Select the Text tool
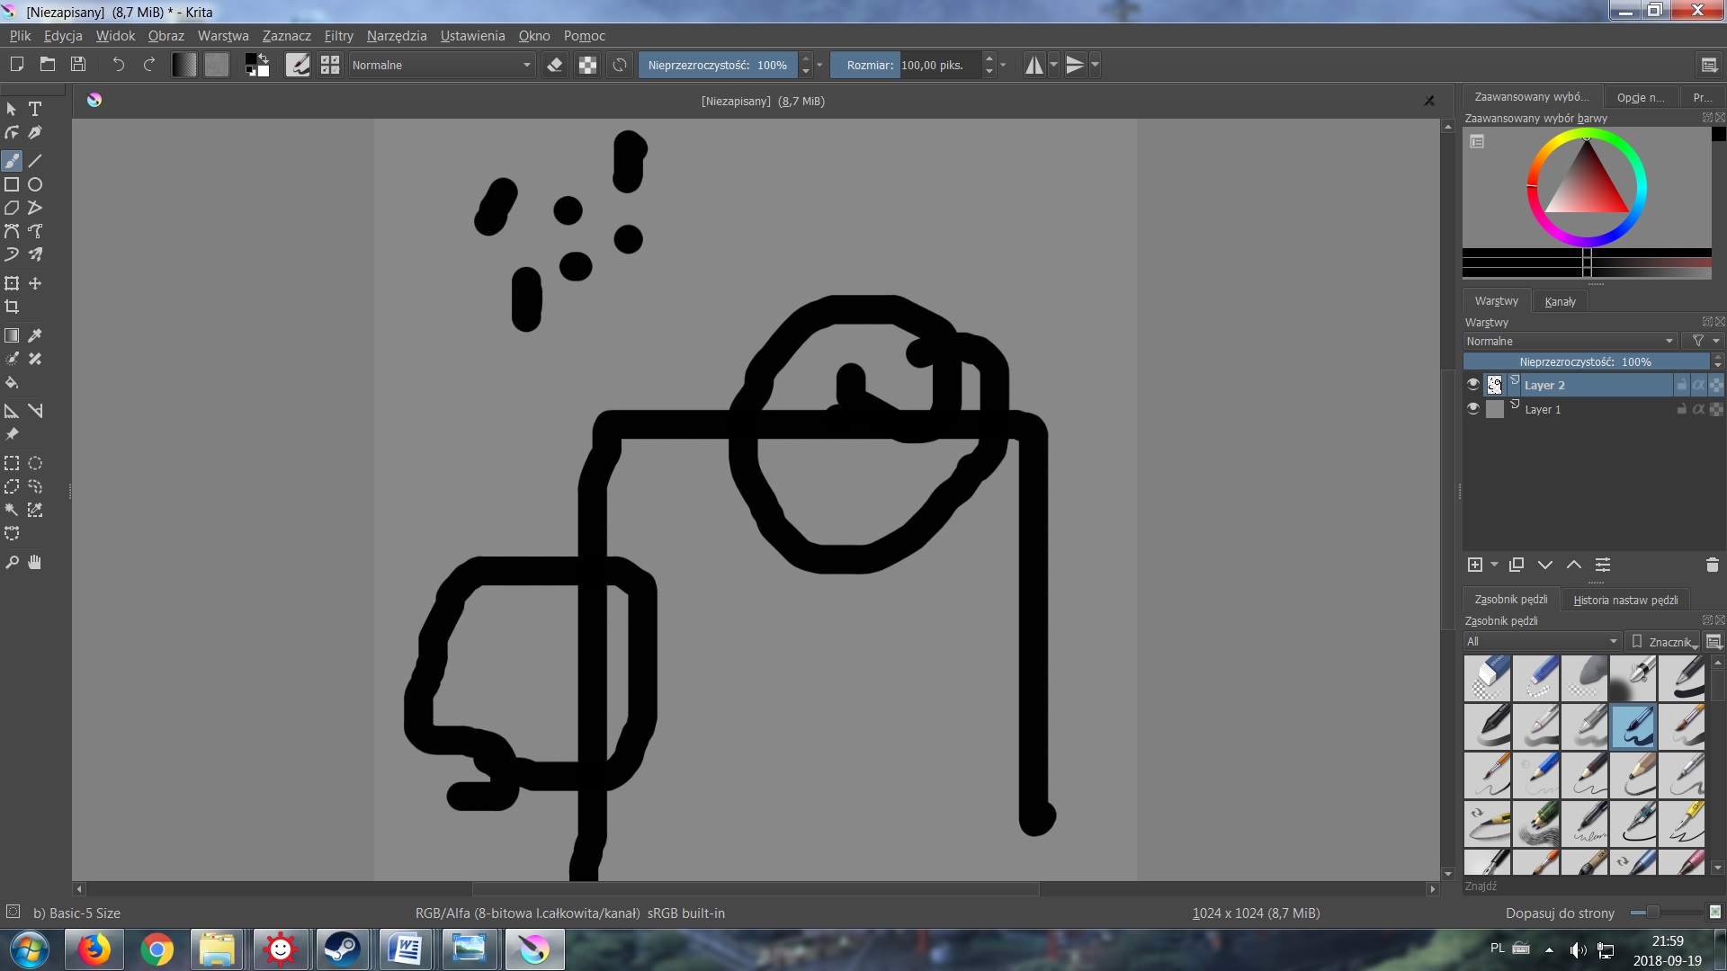 pyautogui.click(x=35, y=109)
